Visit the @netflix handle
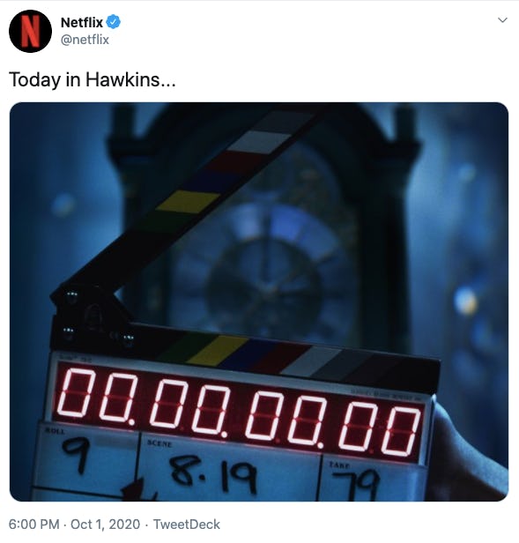The width and height of the screenshot is (519, 543). pos(85,40)
